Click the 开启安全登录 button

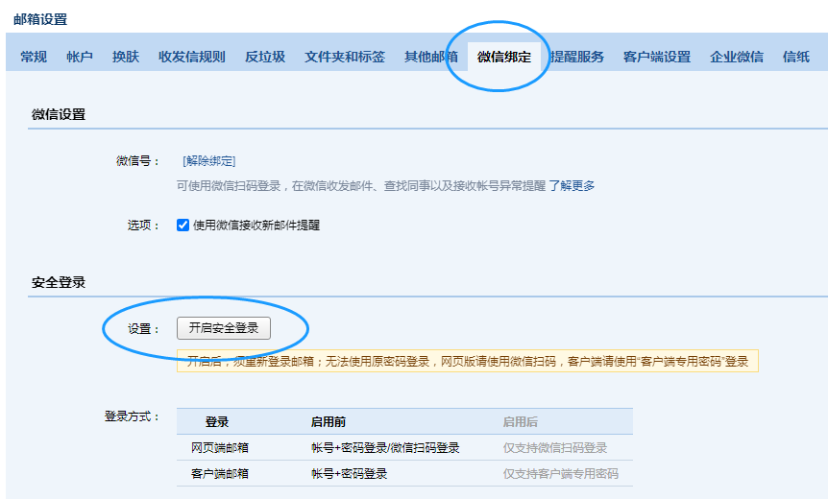pos(224,328)
